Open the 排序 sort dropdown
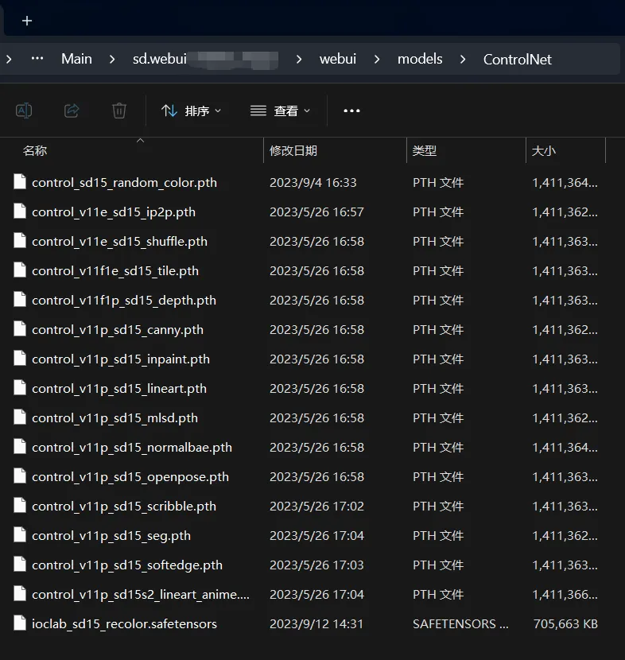 pyautogui.click(x=191, y=111)
